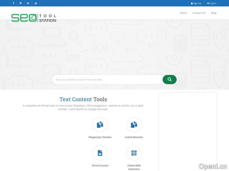The width and height of the screenshot is (229, 171).
Task: Go to the Home menu item
Action: click(183, 13)
